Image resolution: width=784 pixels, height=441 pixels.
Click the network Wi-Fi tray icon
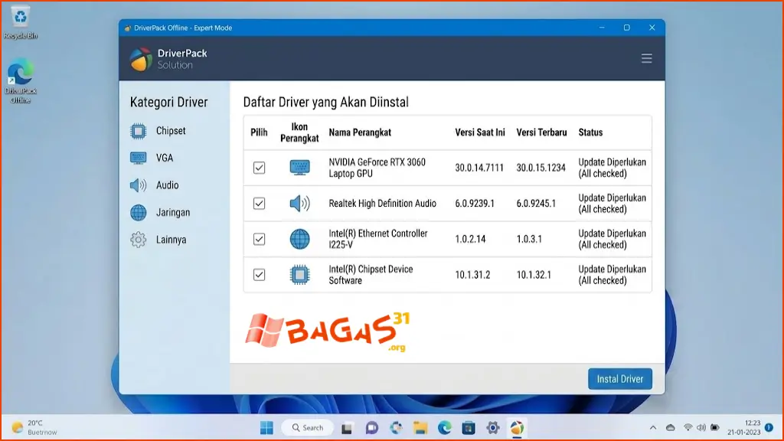tap(688, 427)
